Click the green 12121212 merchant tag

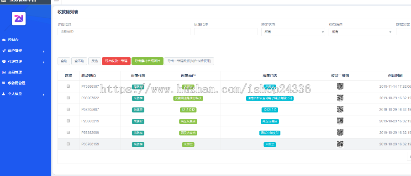188,110
